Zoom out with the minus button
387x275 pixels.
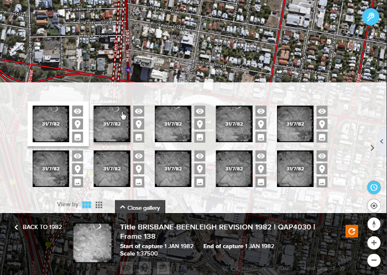374,260
